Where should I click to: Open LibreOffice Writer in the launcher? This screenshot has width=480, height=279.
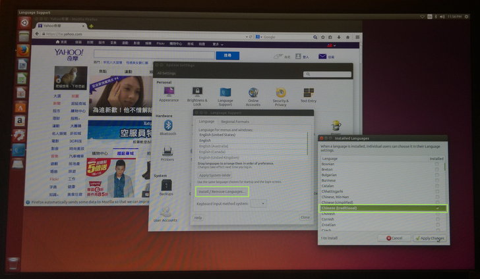[22, 64]
